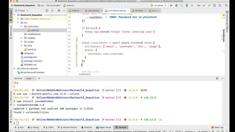
Task: Open the Regex Tester tool window
Action: (x=104, y=127)
